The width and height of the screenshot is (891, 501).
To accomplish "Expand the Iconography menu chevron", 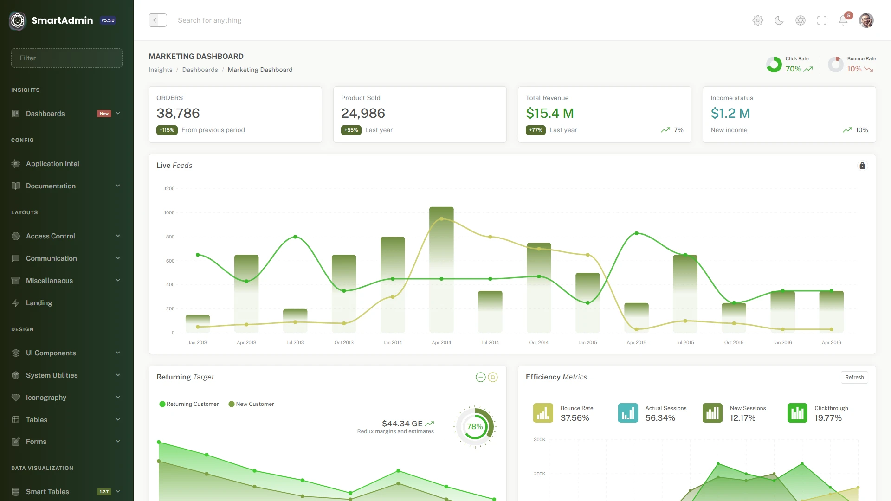I will click(x=118, y=398).
